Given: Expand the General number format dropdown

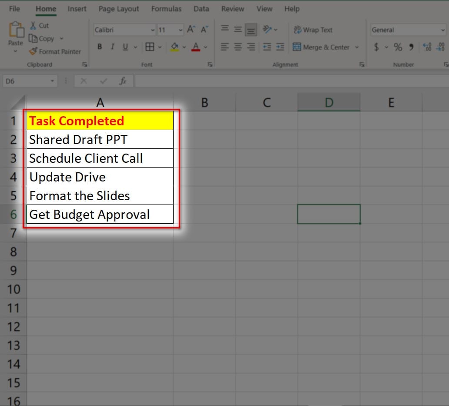Looking at the screenshot, I should (443, 30).
